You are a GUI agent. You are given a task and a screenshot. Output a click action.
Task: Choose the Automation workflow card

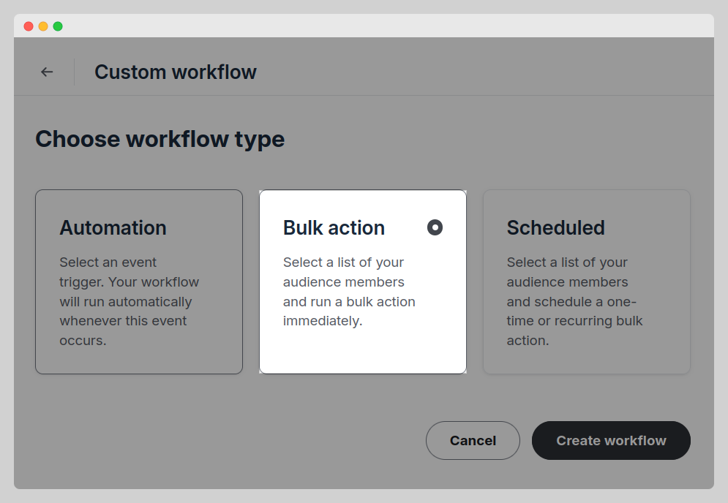point(139,281)
